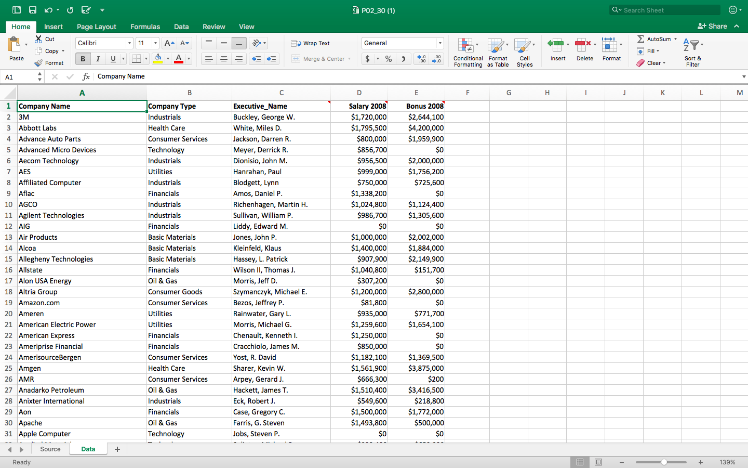Click the zoom in plus button
Screen dimensions: 748x468
(701, 462)
